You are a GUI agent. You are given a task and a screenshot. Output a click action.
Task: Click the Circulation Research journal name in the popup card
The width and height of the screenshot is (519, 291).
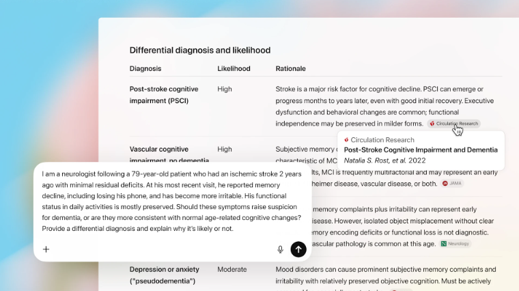click(x=382, y=140)
